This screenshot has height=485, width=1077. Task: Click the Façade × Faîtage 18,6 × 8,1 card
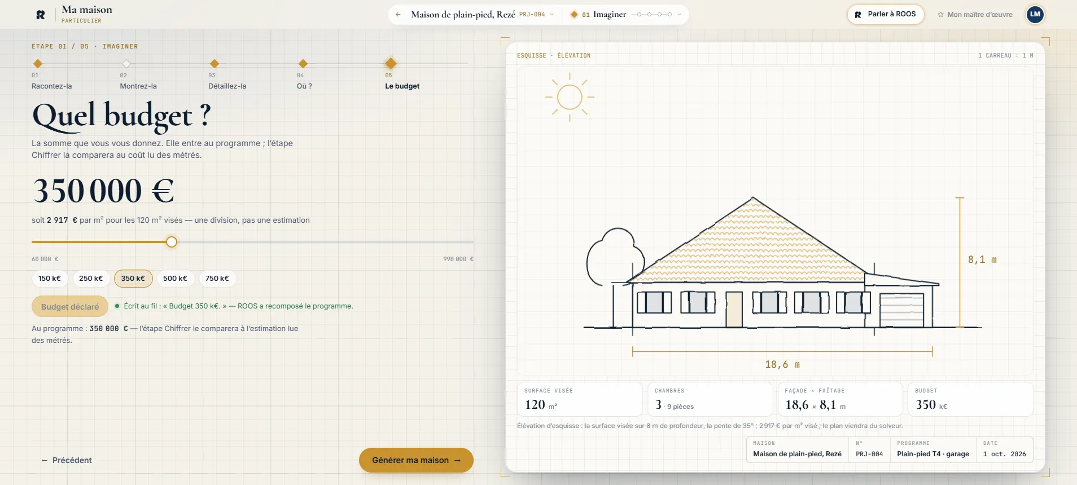840,399
